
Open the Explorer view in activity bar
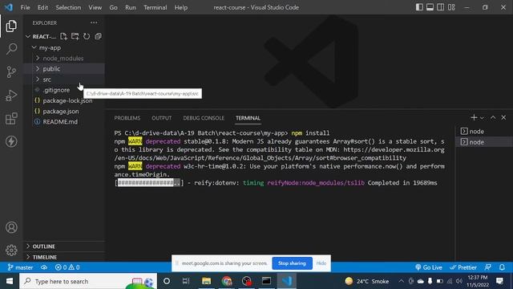[11, 26]
